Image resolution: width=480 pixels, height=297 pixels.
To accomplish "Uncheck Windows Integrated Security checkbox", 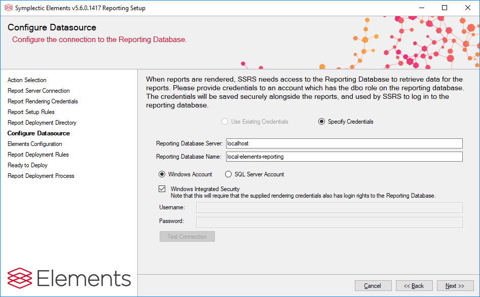I will point(162,189).
